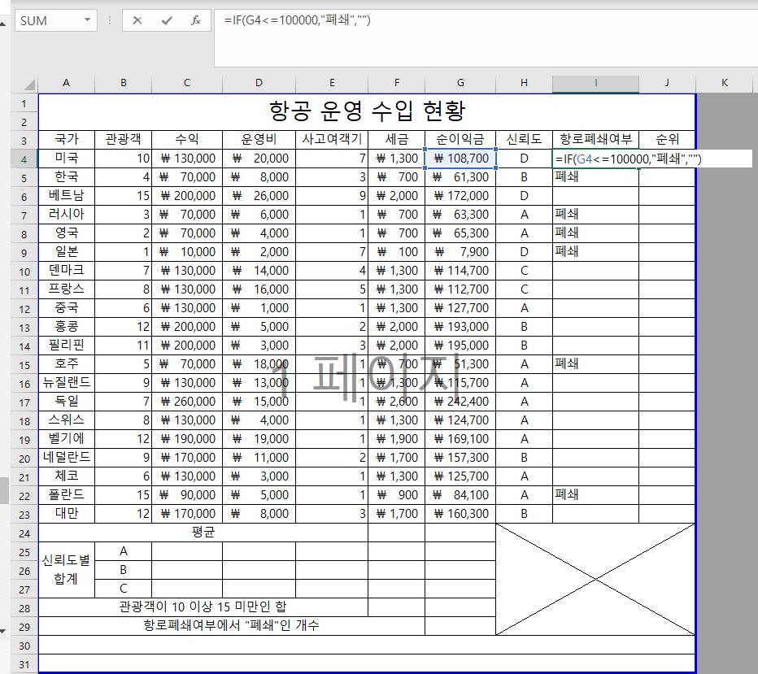Viewport: 758px width, 674px height.
Task: Cancel the formula entry with the X icon
Action: (x=137, y=20)
